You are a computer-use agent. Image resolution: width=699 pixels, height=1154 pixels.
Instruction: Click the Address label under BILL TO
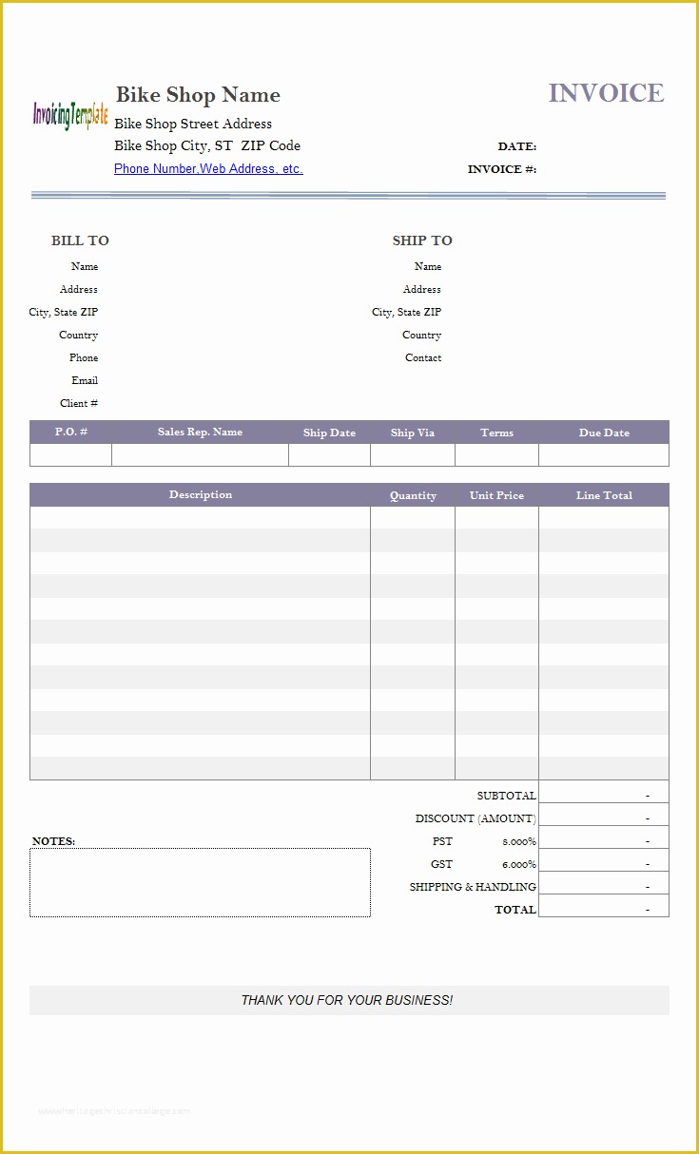pyautogui.click(x=79, y=290)
